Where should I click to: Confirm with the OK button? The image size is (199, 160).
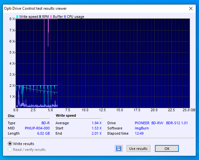[167, 149]
